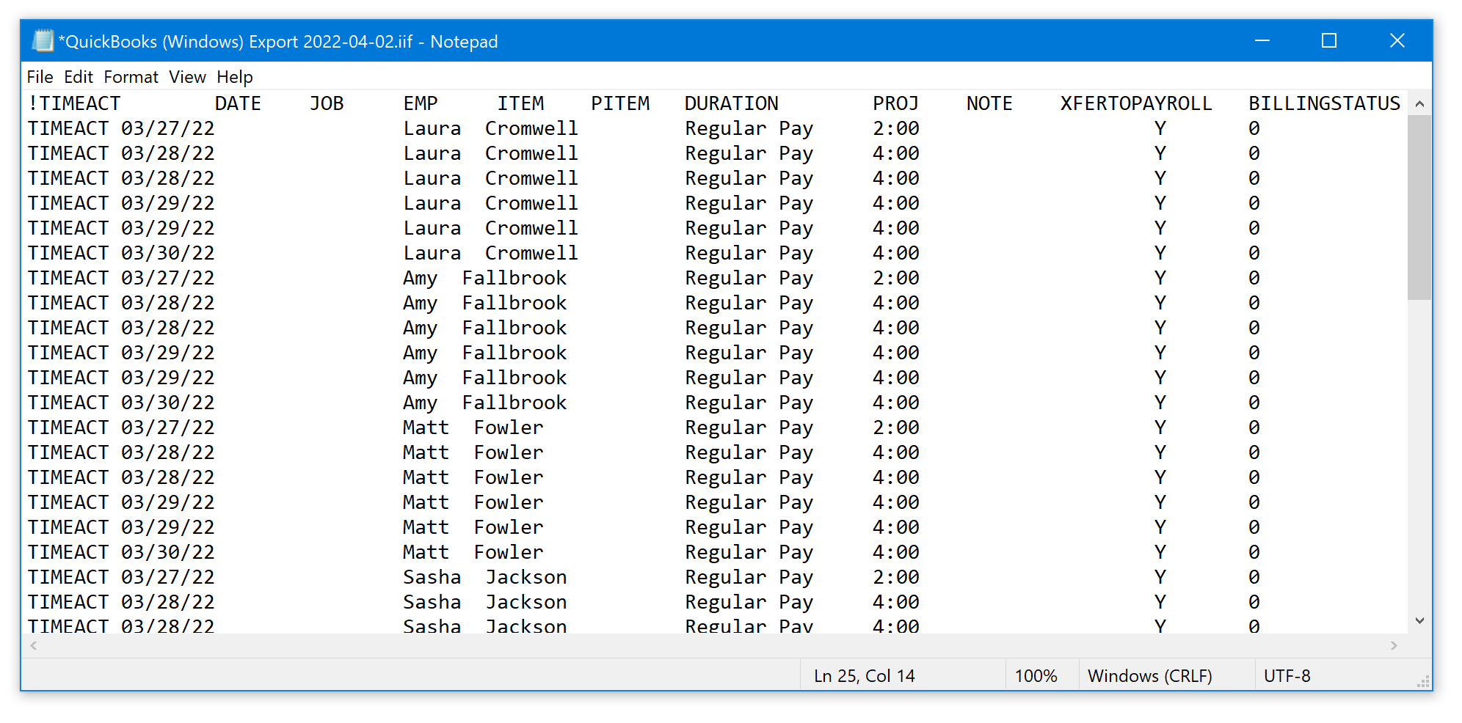Click the 'DATE' column header
This screenshot has width=1462, height=723.
238,103
